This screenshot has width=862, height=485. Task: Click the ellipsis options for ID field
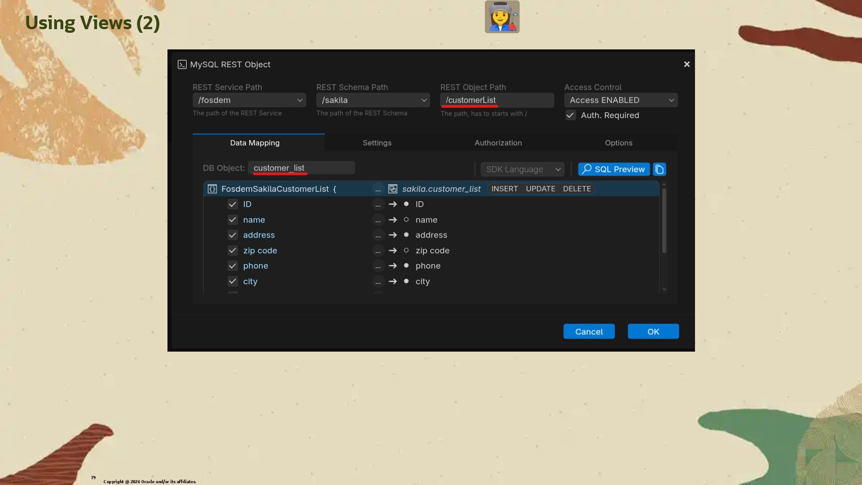[x=378, y=204]
